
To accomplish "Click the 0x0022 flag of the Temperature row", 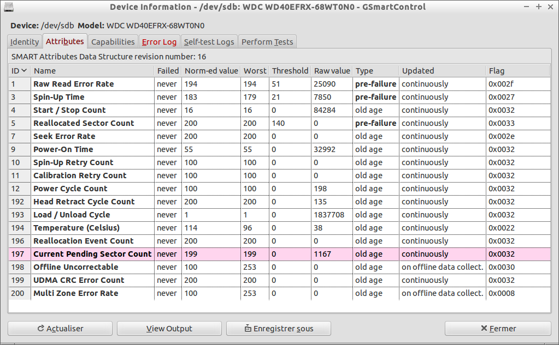I will [502, 228].
